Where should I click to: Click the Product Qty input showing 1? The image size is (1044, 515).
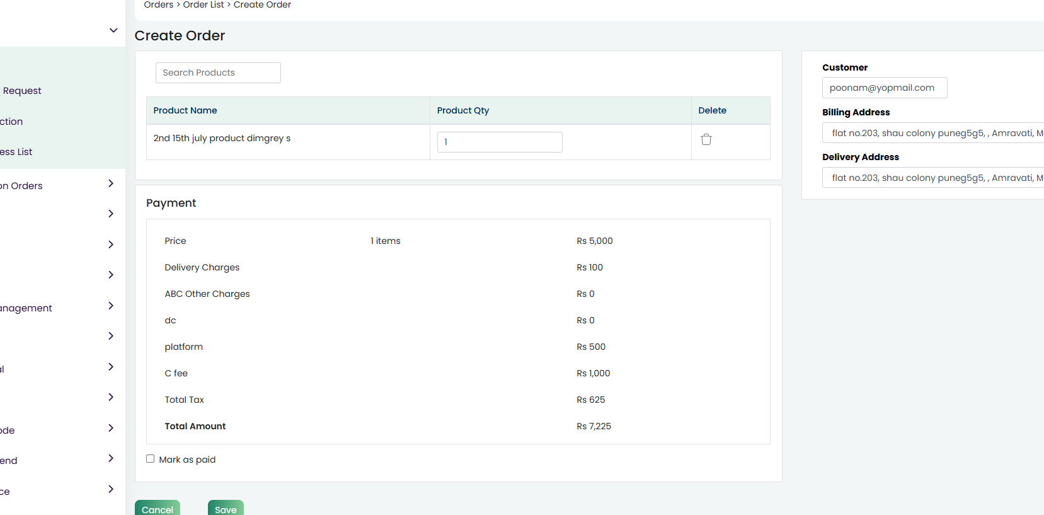500,142
